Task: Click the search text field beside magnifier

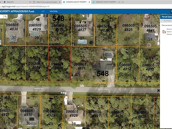Action: (x=2, y=16)
